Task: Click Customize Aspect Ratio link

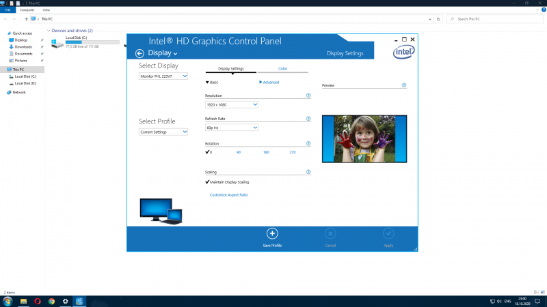Action: (228, 195)
